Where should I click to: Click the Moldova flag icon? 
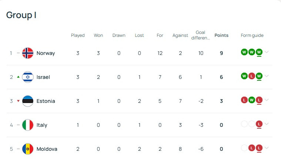click(x=28, y=149)
